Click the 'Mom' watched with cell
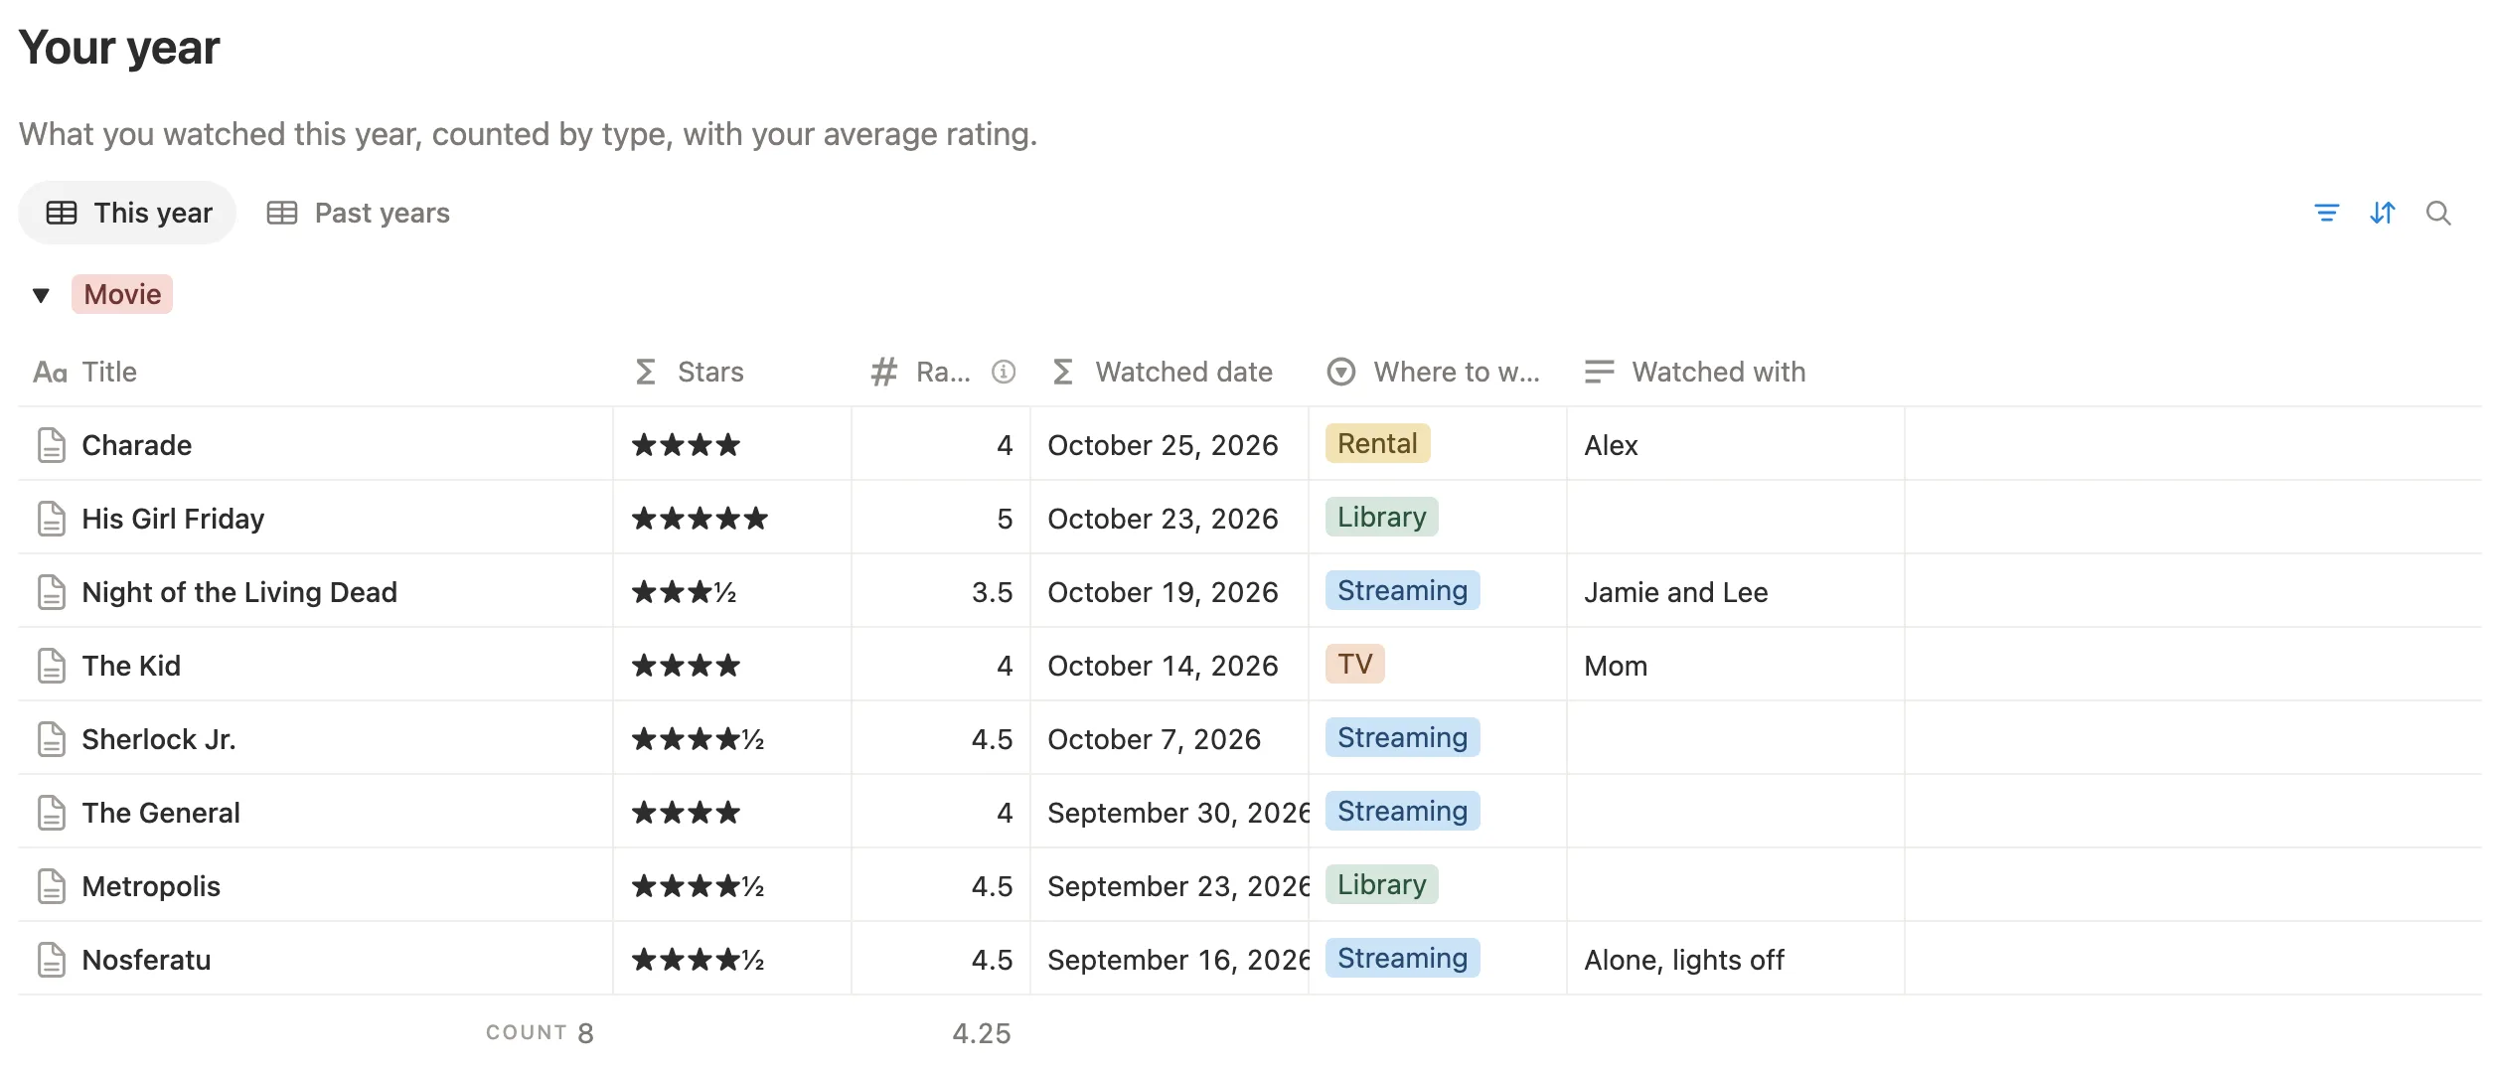 [x=1736, y=666]
